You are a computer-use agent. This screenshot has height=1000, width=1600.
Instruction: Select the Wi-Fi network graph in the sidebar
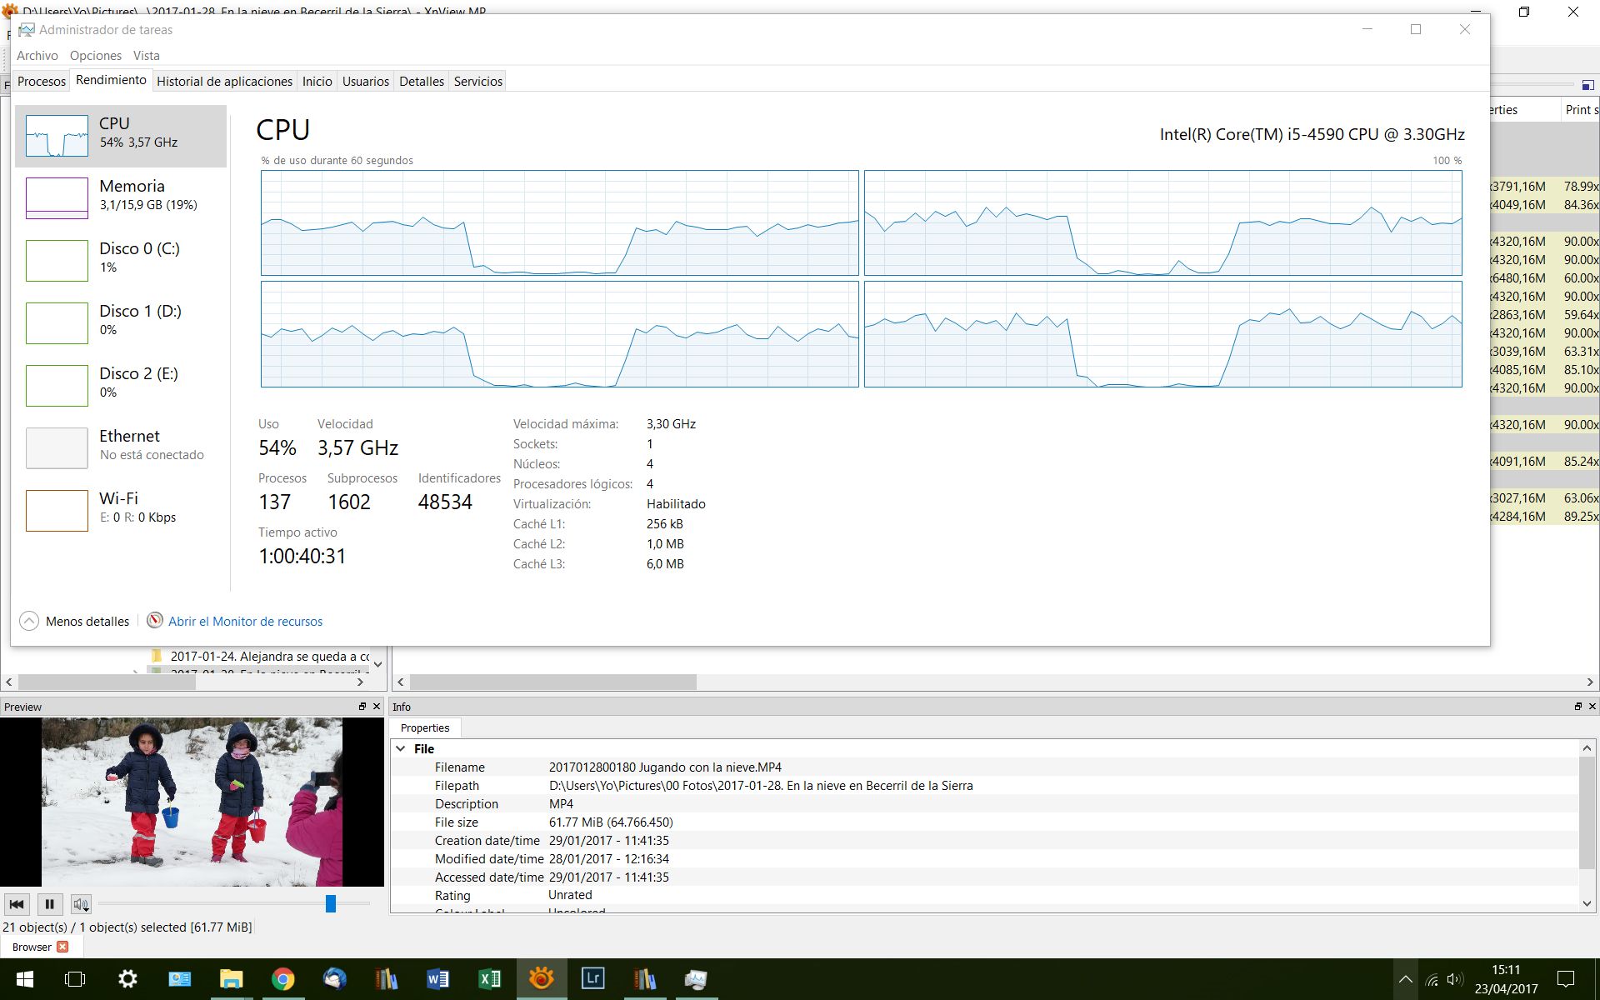(x=57, y=510)
